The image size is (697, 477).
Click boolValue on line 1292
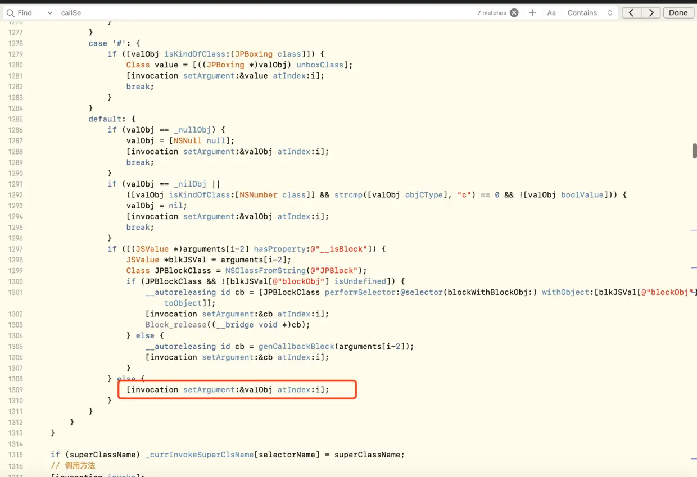tap(582, 195)
